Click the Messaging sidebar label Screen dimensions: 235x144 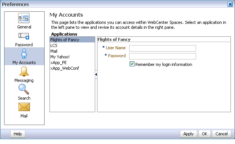(x=24, y=80)
